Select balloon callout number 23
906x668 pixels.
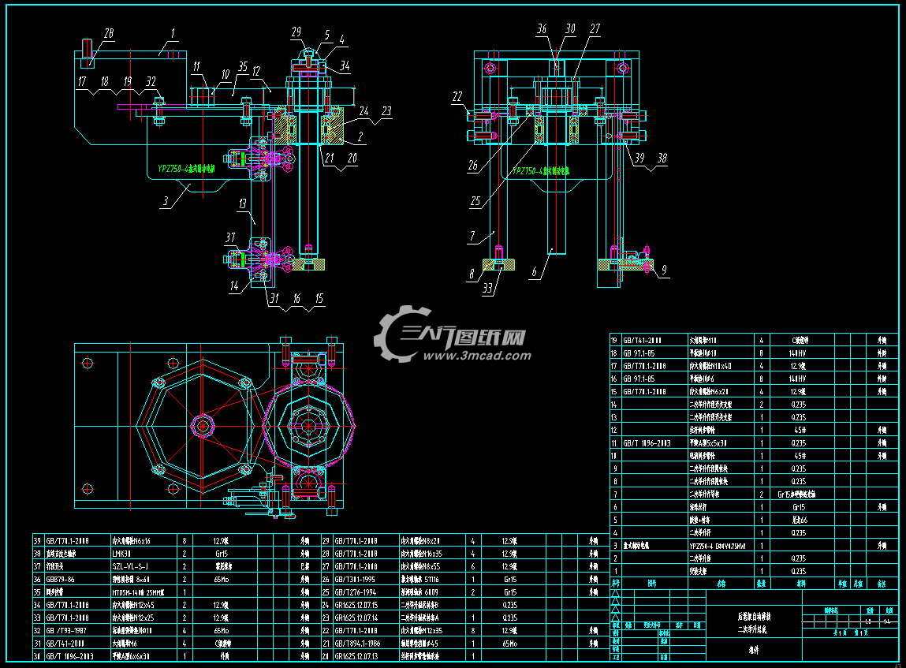(386, 111)
